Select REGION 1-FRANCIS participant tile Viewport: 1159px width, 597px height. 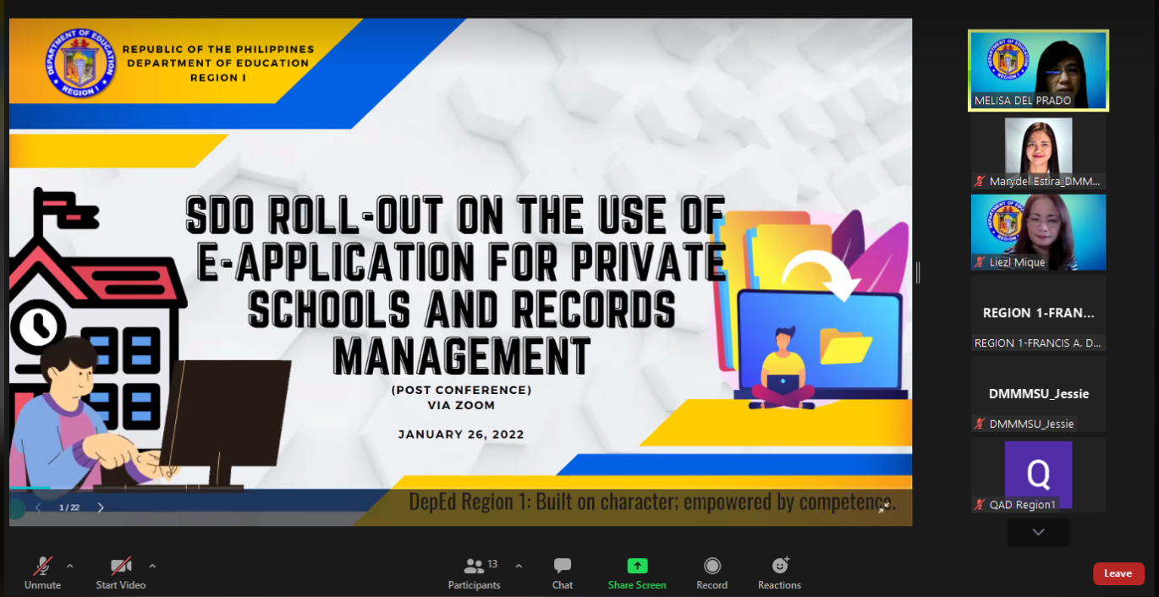coord(1039,313)
